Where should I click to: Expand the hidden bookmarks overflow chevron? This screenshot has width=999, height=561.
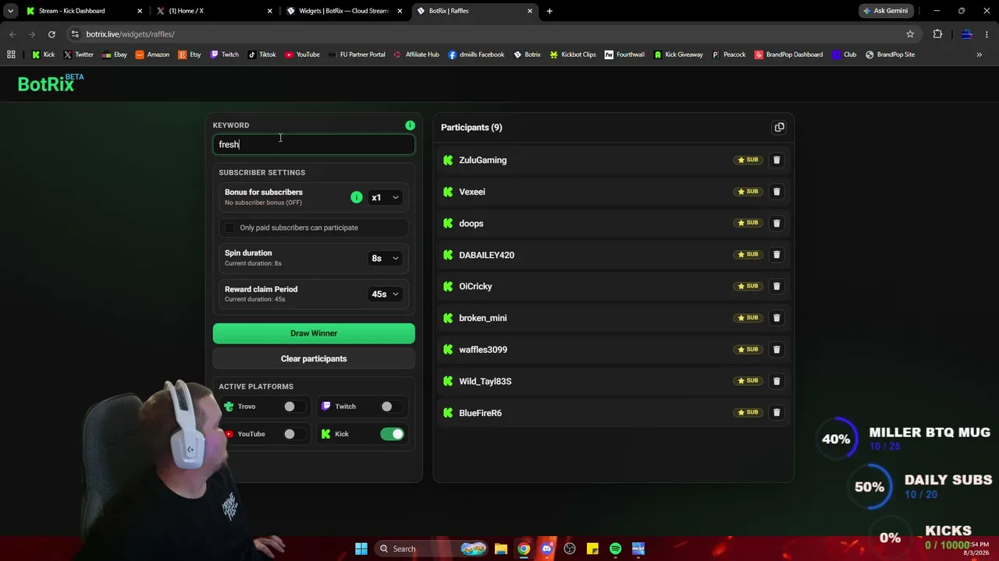979,55
